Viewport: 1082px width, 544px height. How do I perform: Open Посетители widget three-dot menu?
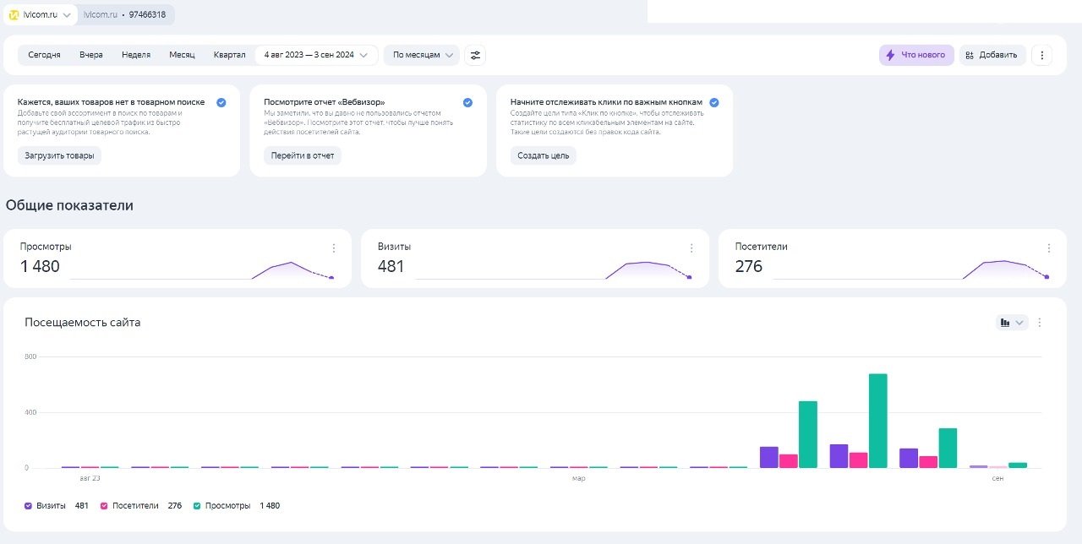click(1049, 248)
